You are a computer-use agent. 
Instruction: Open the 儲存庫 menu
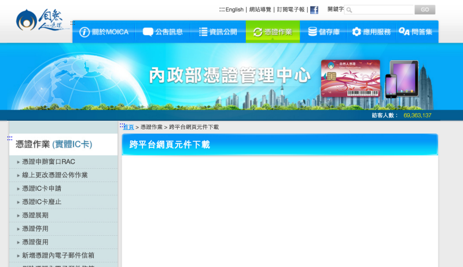(324, 32)
